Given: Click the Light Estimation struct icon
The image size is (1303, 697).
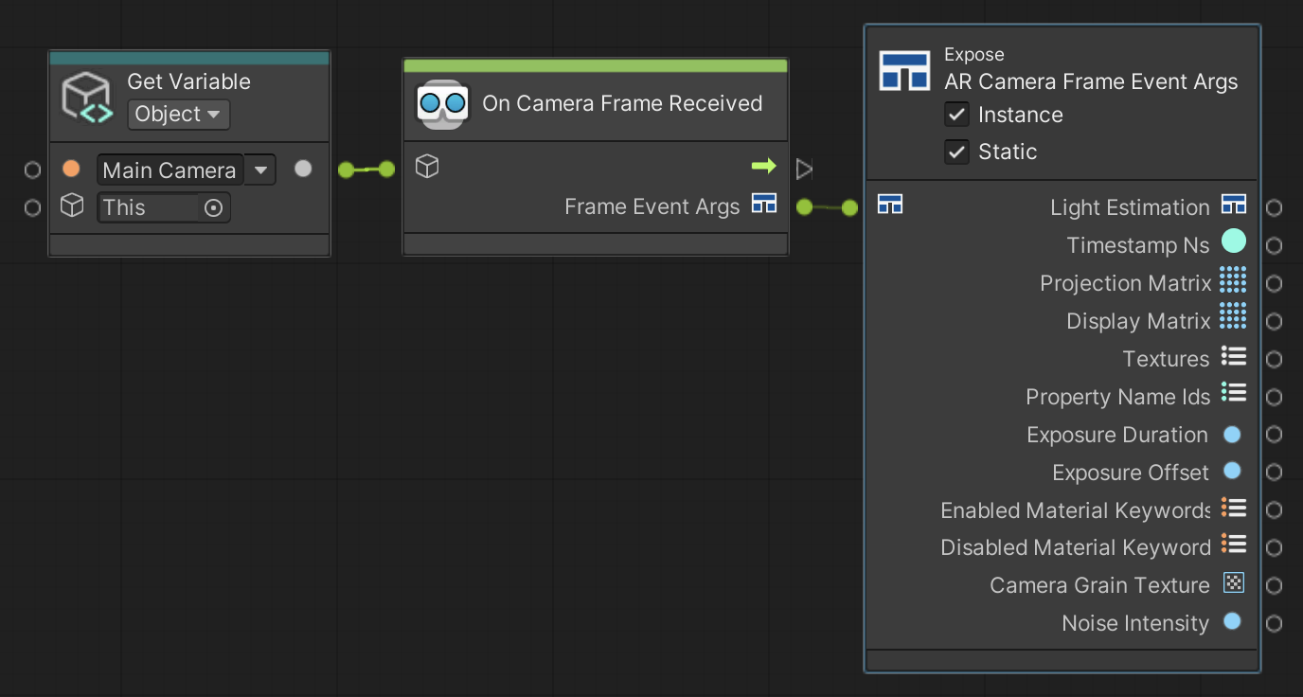Looking at the screenshot, I should (x=1234, y=206).
